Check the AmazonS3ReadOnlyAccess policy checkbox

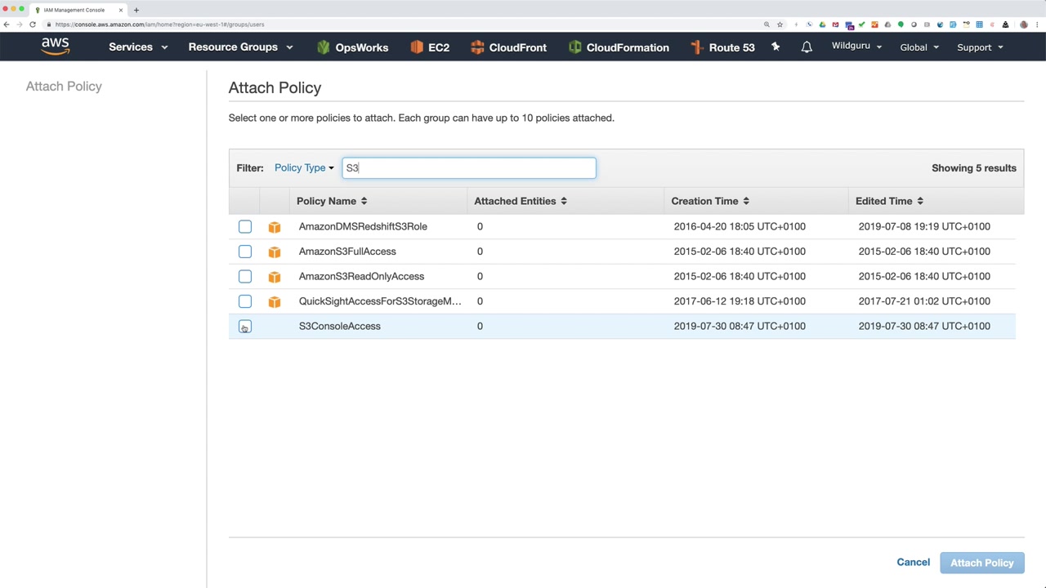pyautogui.click(x=245, y=276)
